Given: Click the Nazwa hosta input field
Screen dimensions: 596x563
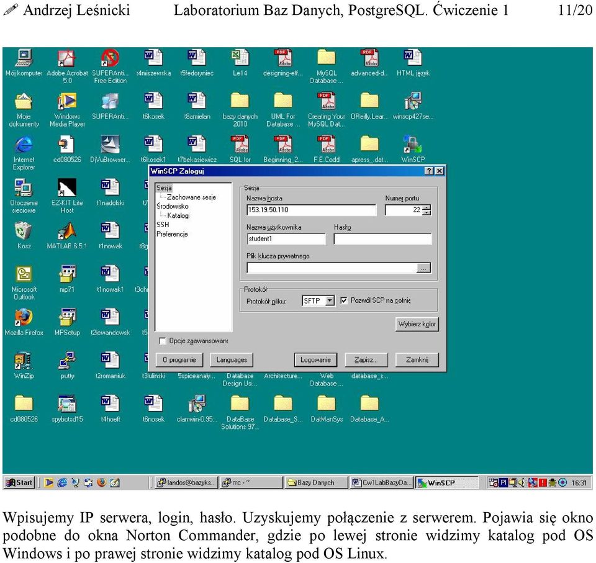Looking at the screenshot, I should pos(311,210).
